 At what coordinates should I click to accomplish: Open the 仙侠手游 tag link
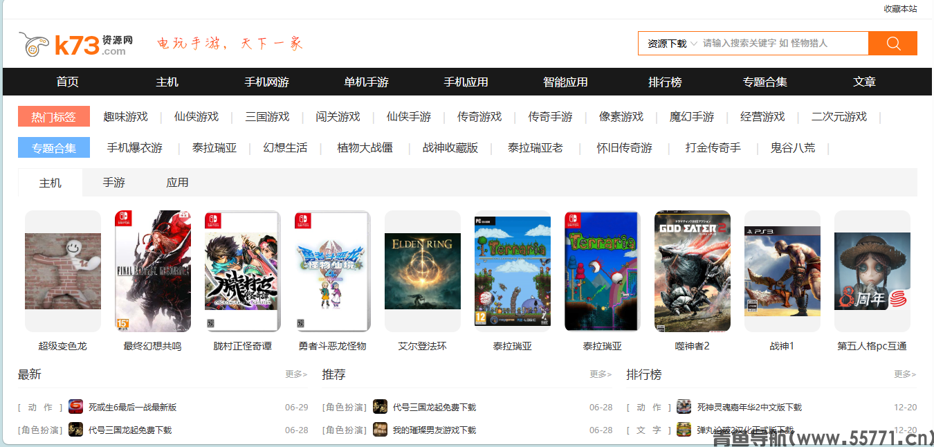[409, 117]
